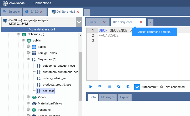190x116 pixels.
Task: Click the Explain magnifier icon
Action: 119,87
